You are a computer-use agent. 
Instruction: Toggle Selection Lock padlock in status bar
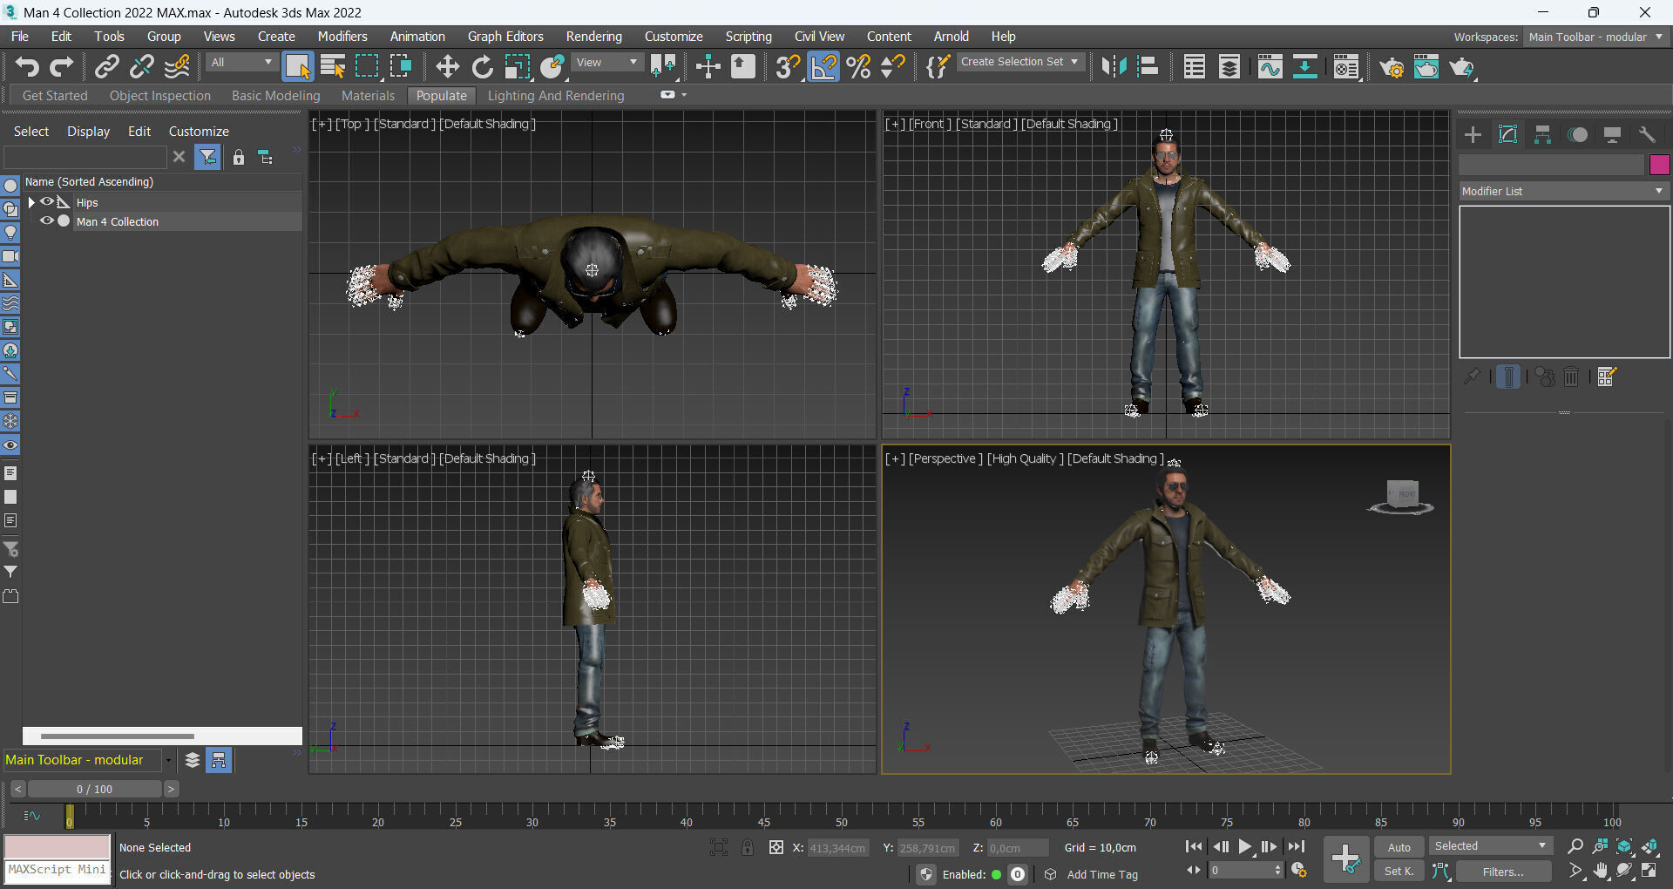pos(748,847)
